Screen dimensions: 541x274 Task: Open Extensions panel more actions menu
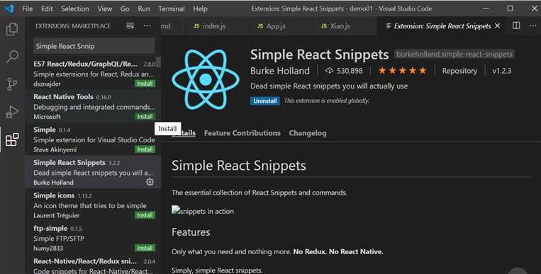coord(147,26)
